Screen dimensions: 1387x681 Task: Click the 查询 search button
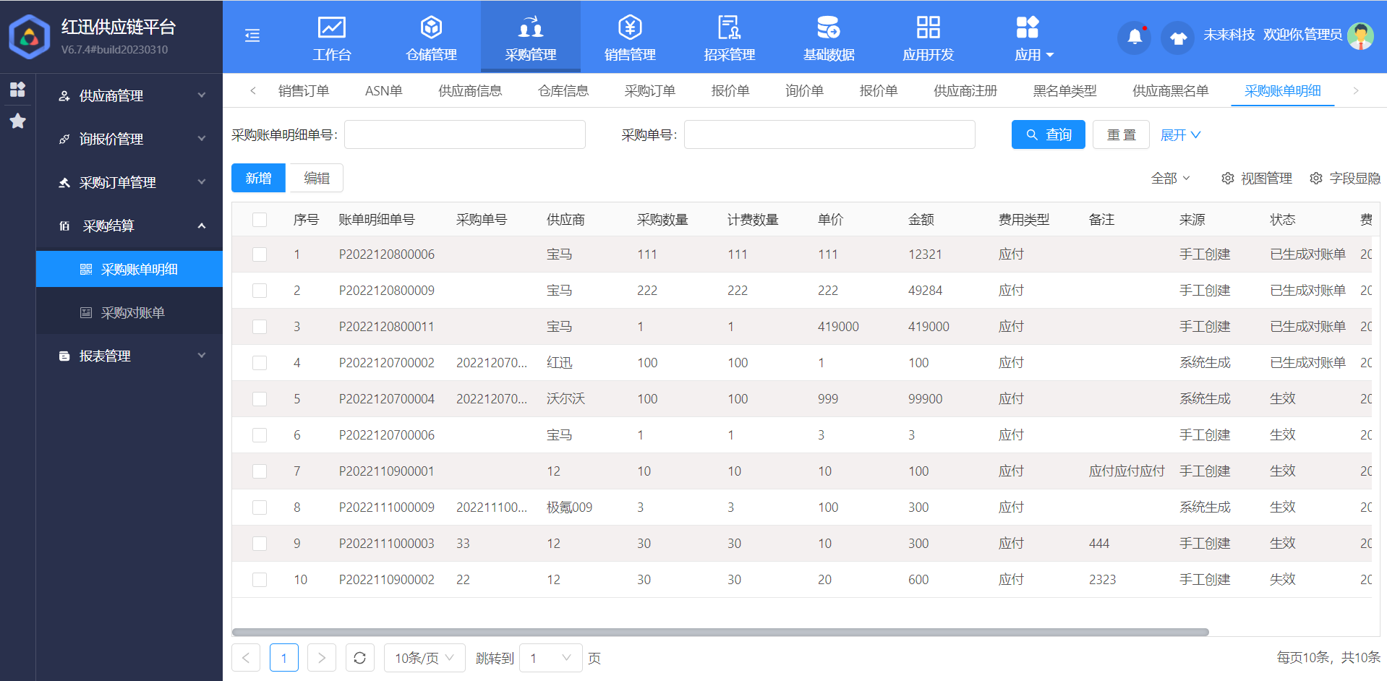click(x=1049, y=134)
